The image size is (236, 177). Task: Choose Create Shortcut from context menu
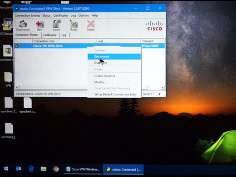tap(105, 76)
